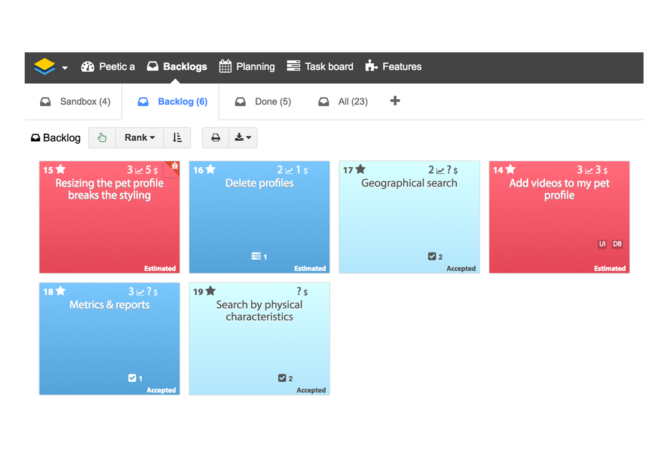Switch to the Backlog (6) tab
The width and height of the screenshot is (667, 457).
(x=172, y=102)
